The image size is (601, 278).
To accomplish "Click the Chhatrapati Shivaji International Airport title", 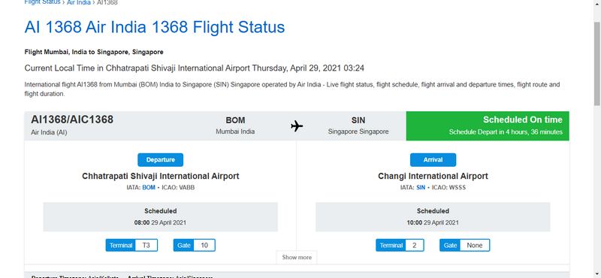I will 160,177.
